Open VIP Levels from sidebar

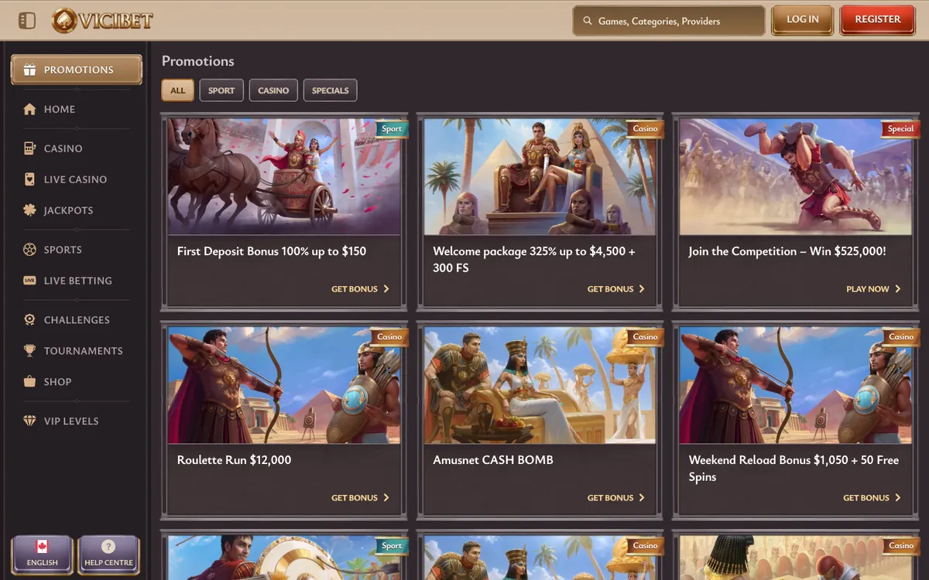tap(77, 421)
